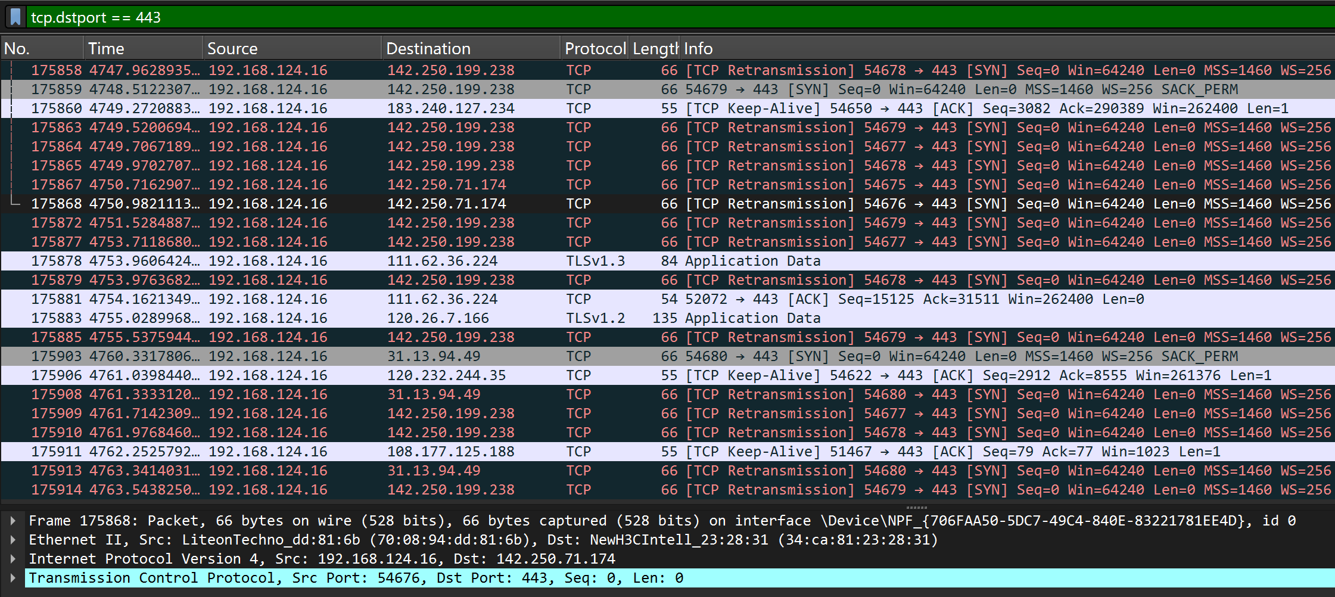Click the display filter bookmark icon

coord(15,17)
